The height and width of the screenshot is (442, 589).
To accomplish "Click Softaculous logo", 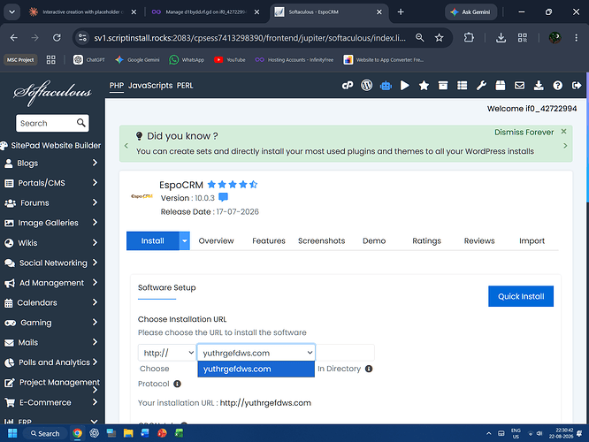I will point(52,92).
